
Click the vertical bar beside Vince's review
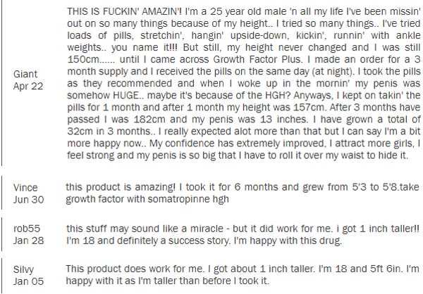[x=1, y=193]
